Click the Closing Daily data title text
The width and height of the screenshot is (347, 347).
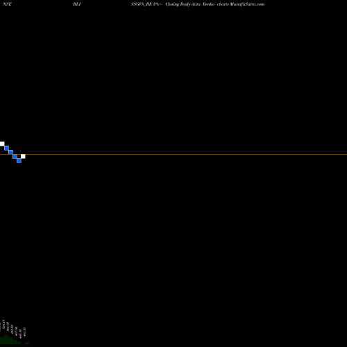click(x=183, y=4)
